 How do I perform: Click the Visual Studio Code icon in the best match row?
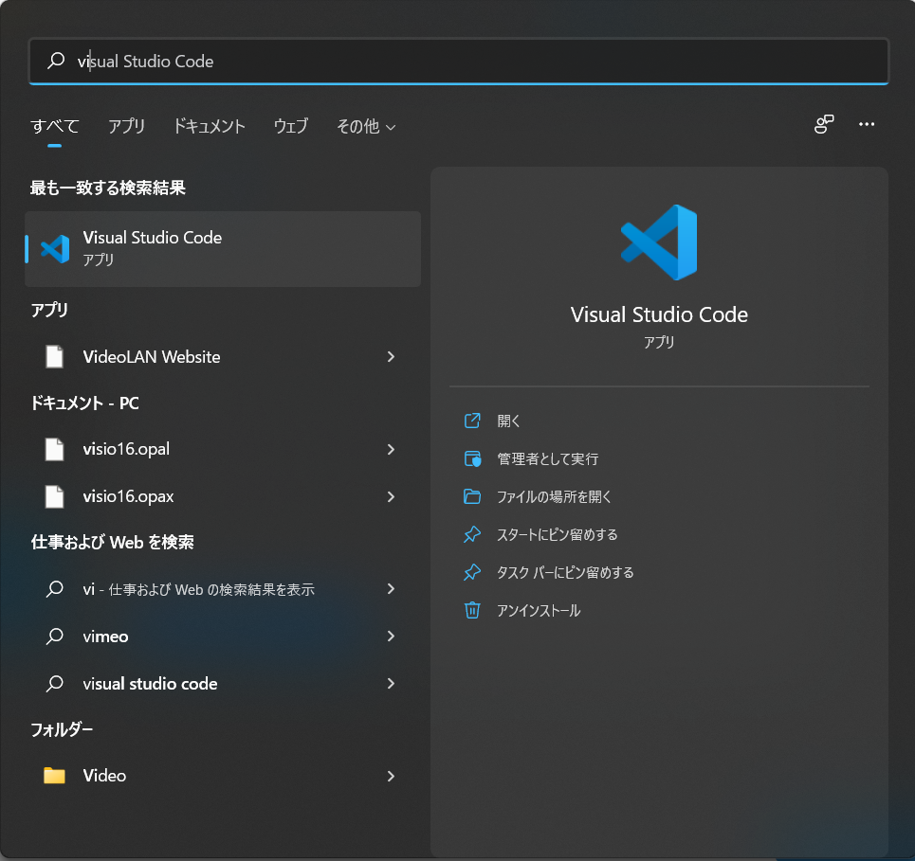55,249
